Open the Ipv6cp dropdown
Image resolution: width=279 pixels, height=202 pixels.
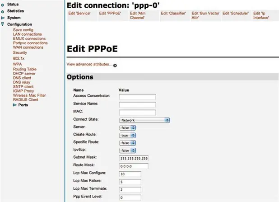[128, 150]
